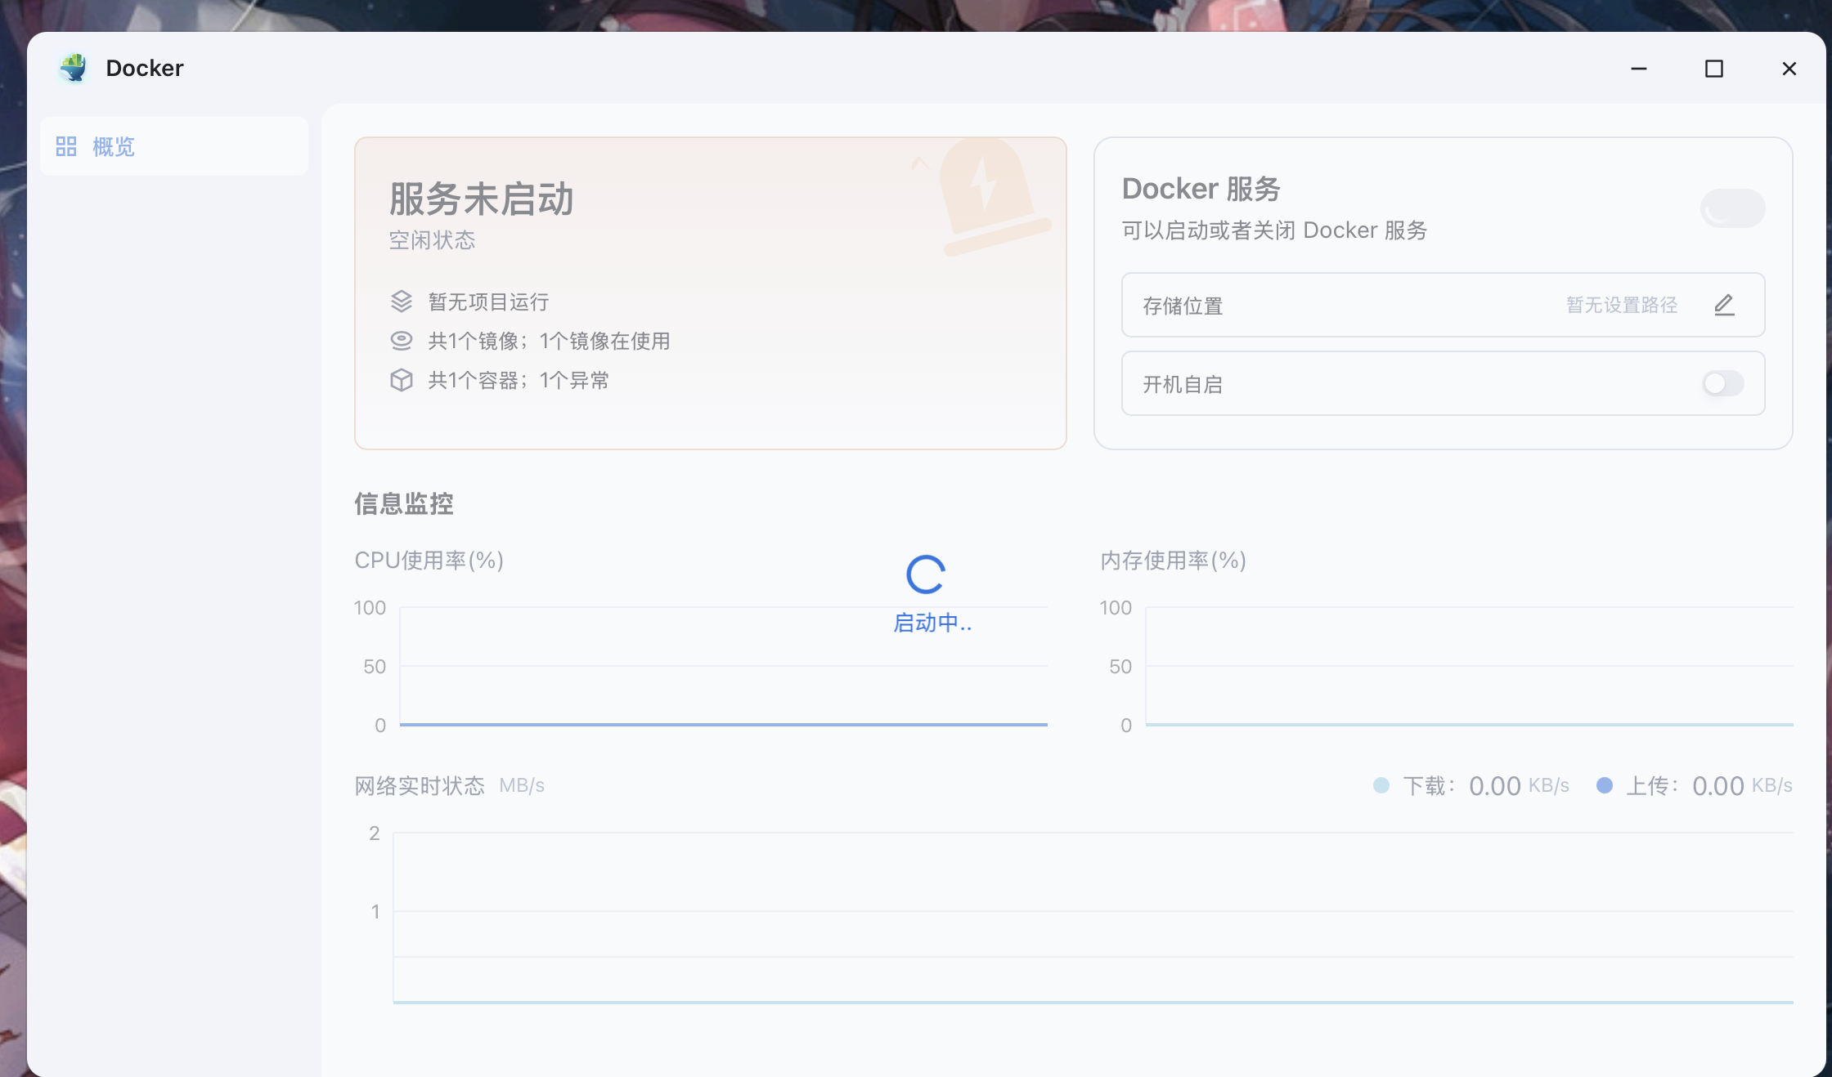Screen dimensions: 1832x1077
Task: Click the 共1个容器；1个异常 text
Action: 519,380
